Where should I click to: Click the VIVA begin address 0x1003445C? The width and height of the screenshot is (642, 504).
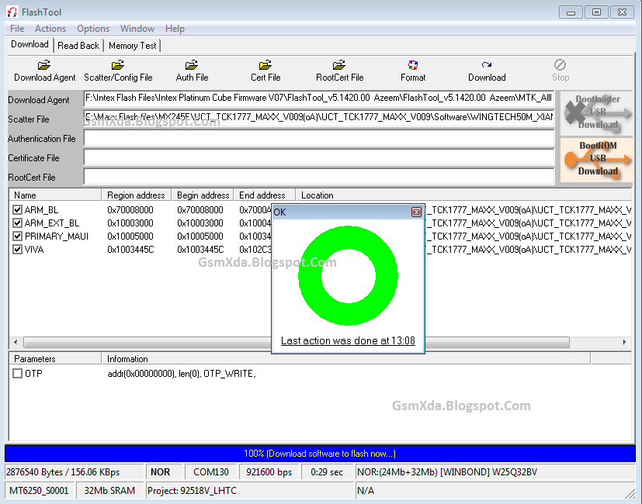200,249
